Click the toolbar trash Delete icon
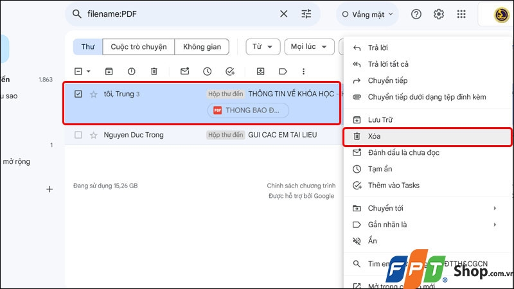This screenshot has width=514, height=289. tap(154, 71)
